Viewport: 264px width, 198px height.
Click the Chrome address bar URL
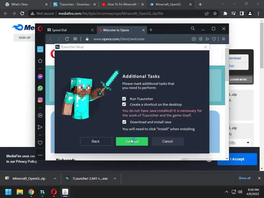(111, 13)
